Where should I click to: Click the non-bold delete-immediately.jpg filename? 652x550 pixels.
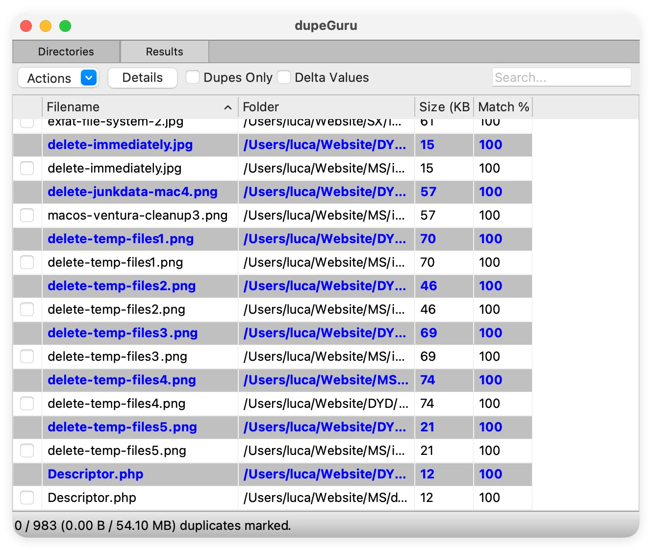(x=115, y=168)
